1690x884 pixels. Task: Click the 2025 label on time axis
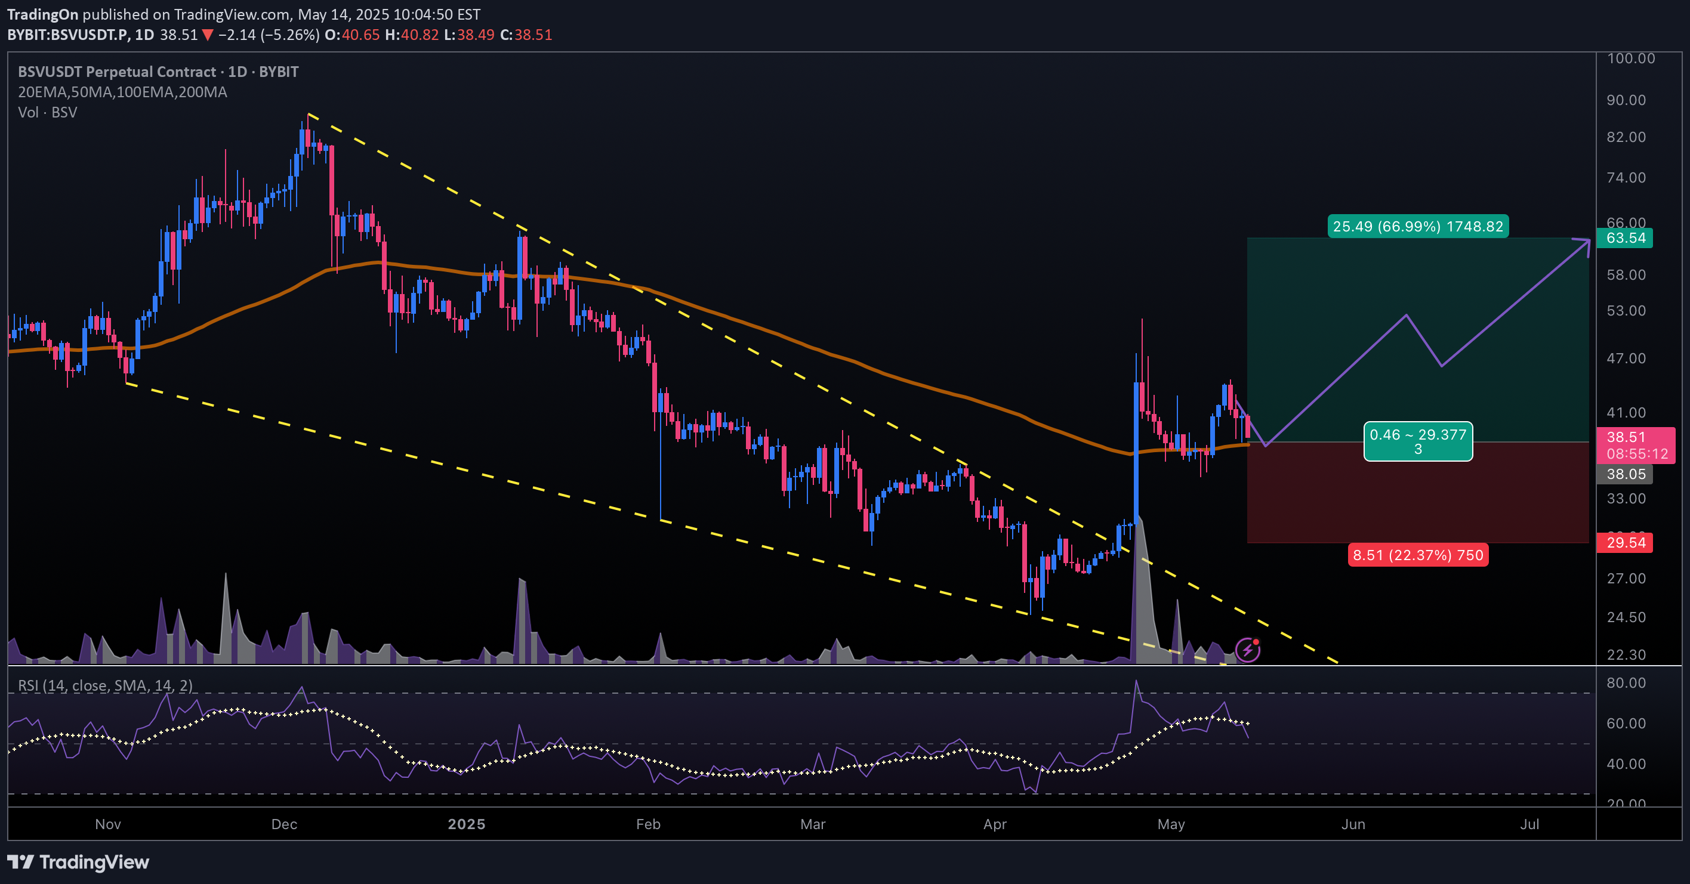point(467,824)
